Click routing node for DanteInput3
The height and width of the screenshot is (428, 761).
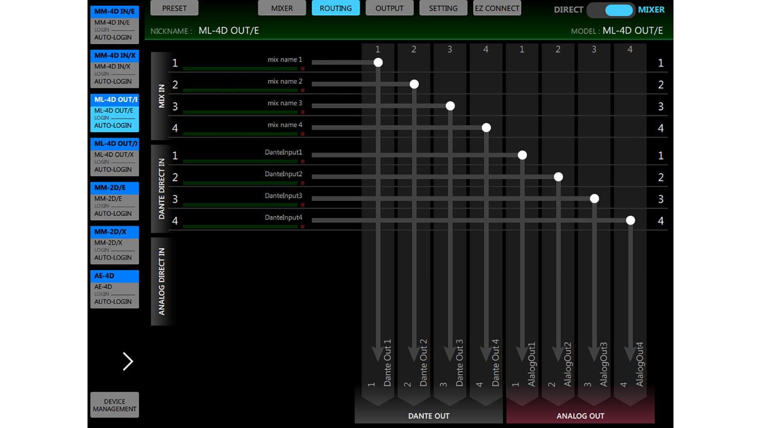595,198
